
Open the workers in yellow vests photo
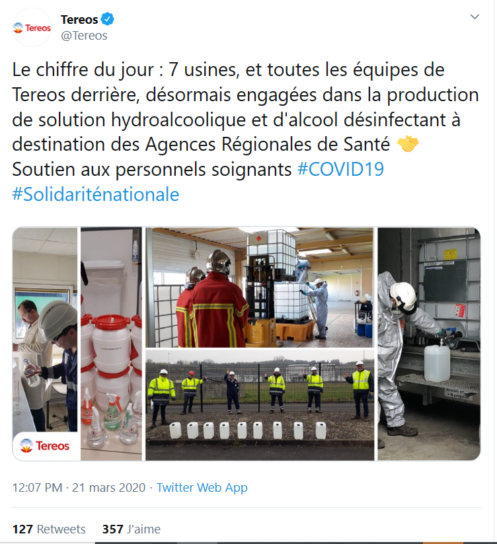260,405
